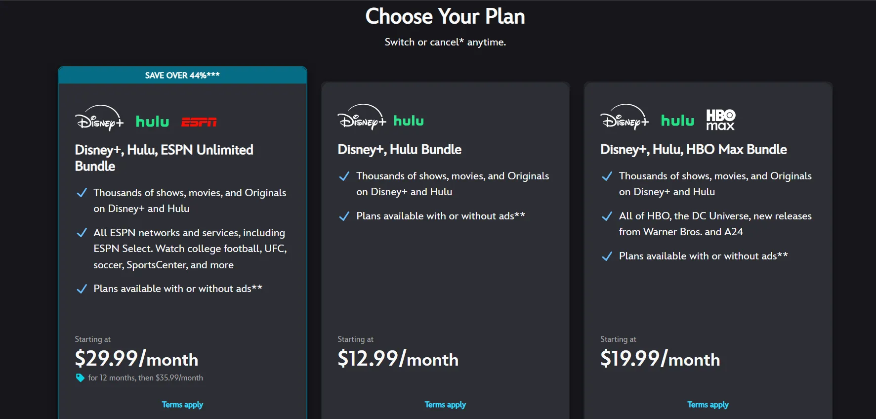Screen dimensions: 876x419
Task: Click 'Switch or cancel* anytime.' subtitle
Action: pos(445,42)
